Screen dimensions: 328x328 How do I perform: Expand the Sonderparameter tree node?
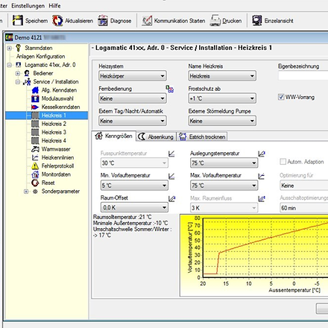(26, 192)
